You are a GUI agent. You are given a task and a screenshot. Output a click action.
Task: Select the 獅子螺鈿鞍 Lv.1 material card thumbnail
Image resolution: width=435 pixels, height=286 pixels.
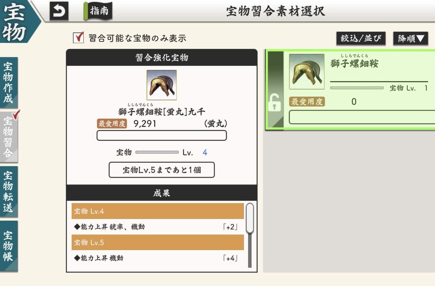tap(307, 72)
